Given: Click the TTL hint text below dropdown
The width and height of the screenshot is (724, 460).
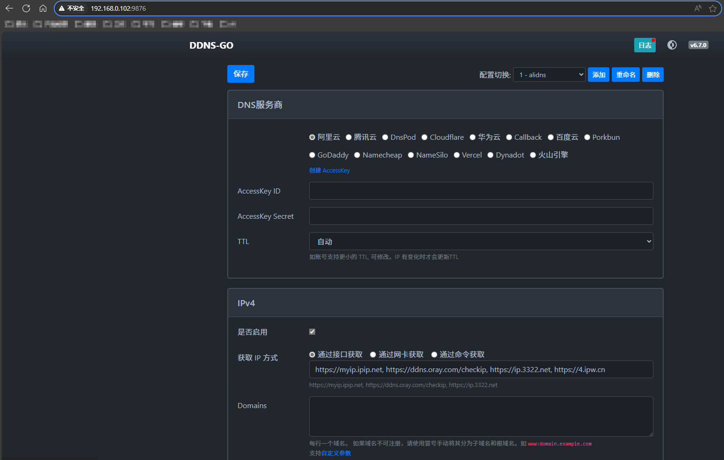Looking at the screenshot, I should [x=384, y=257].
